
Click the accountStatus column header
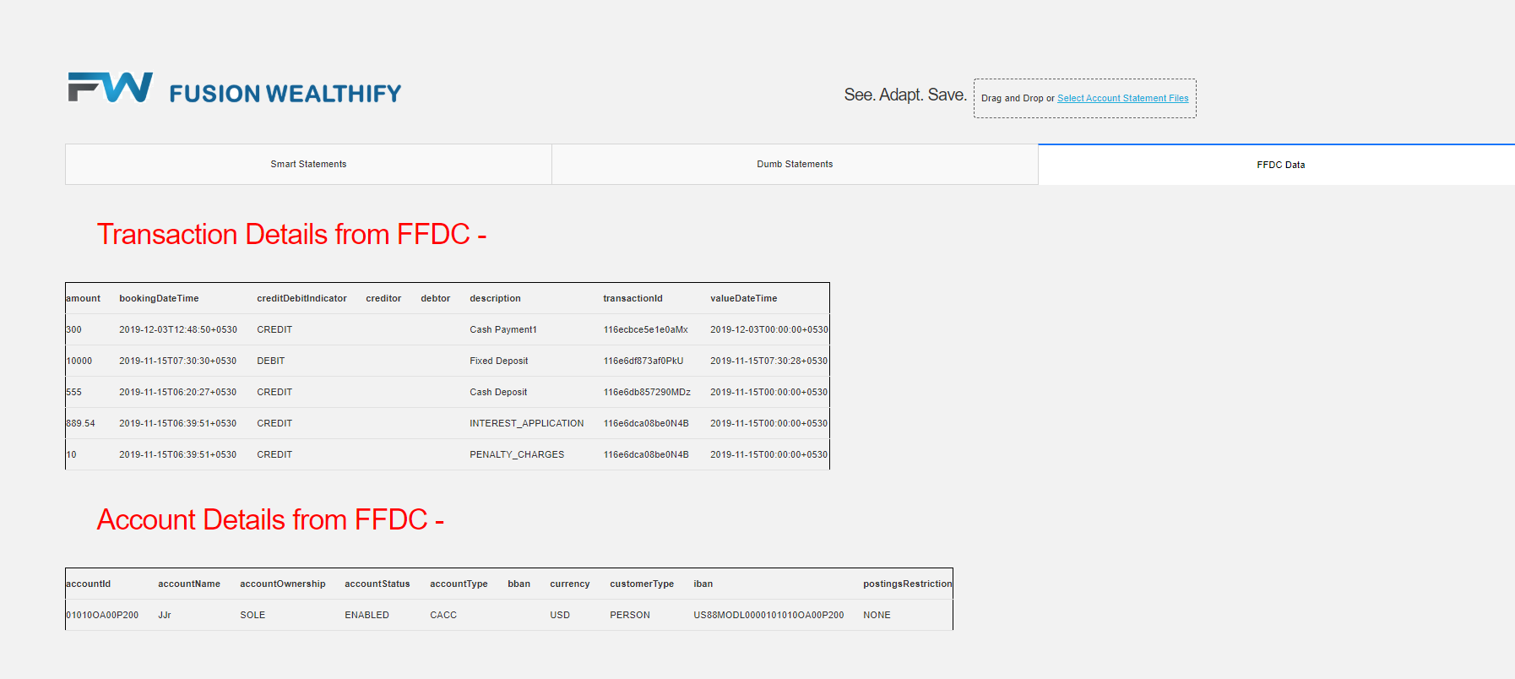[x=377, y=584]
